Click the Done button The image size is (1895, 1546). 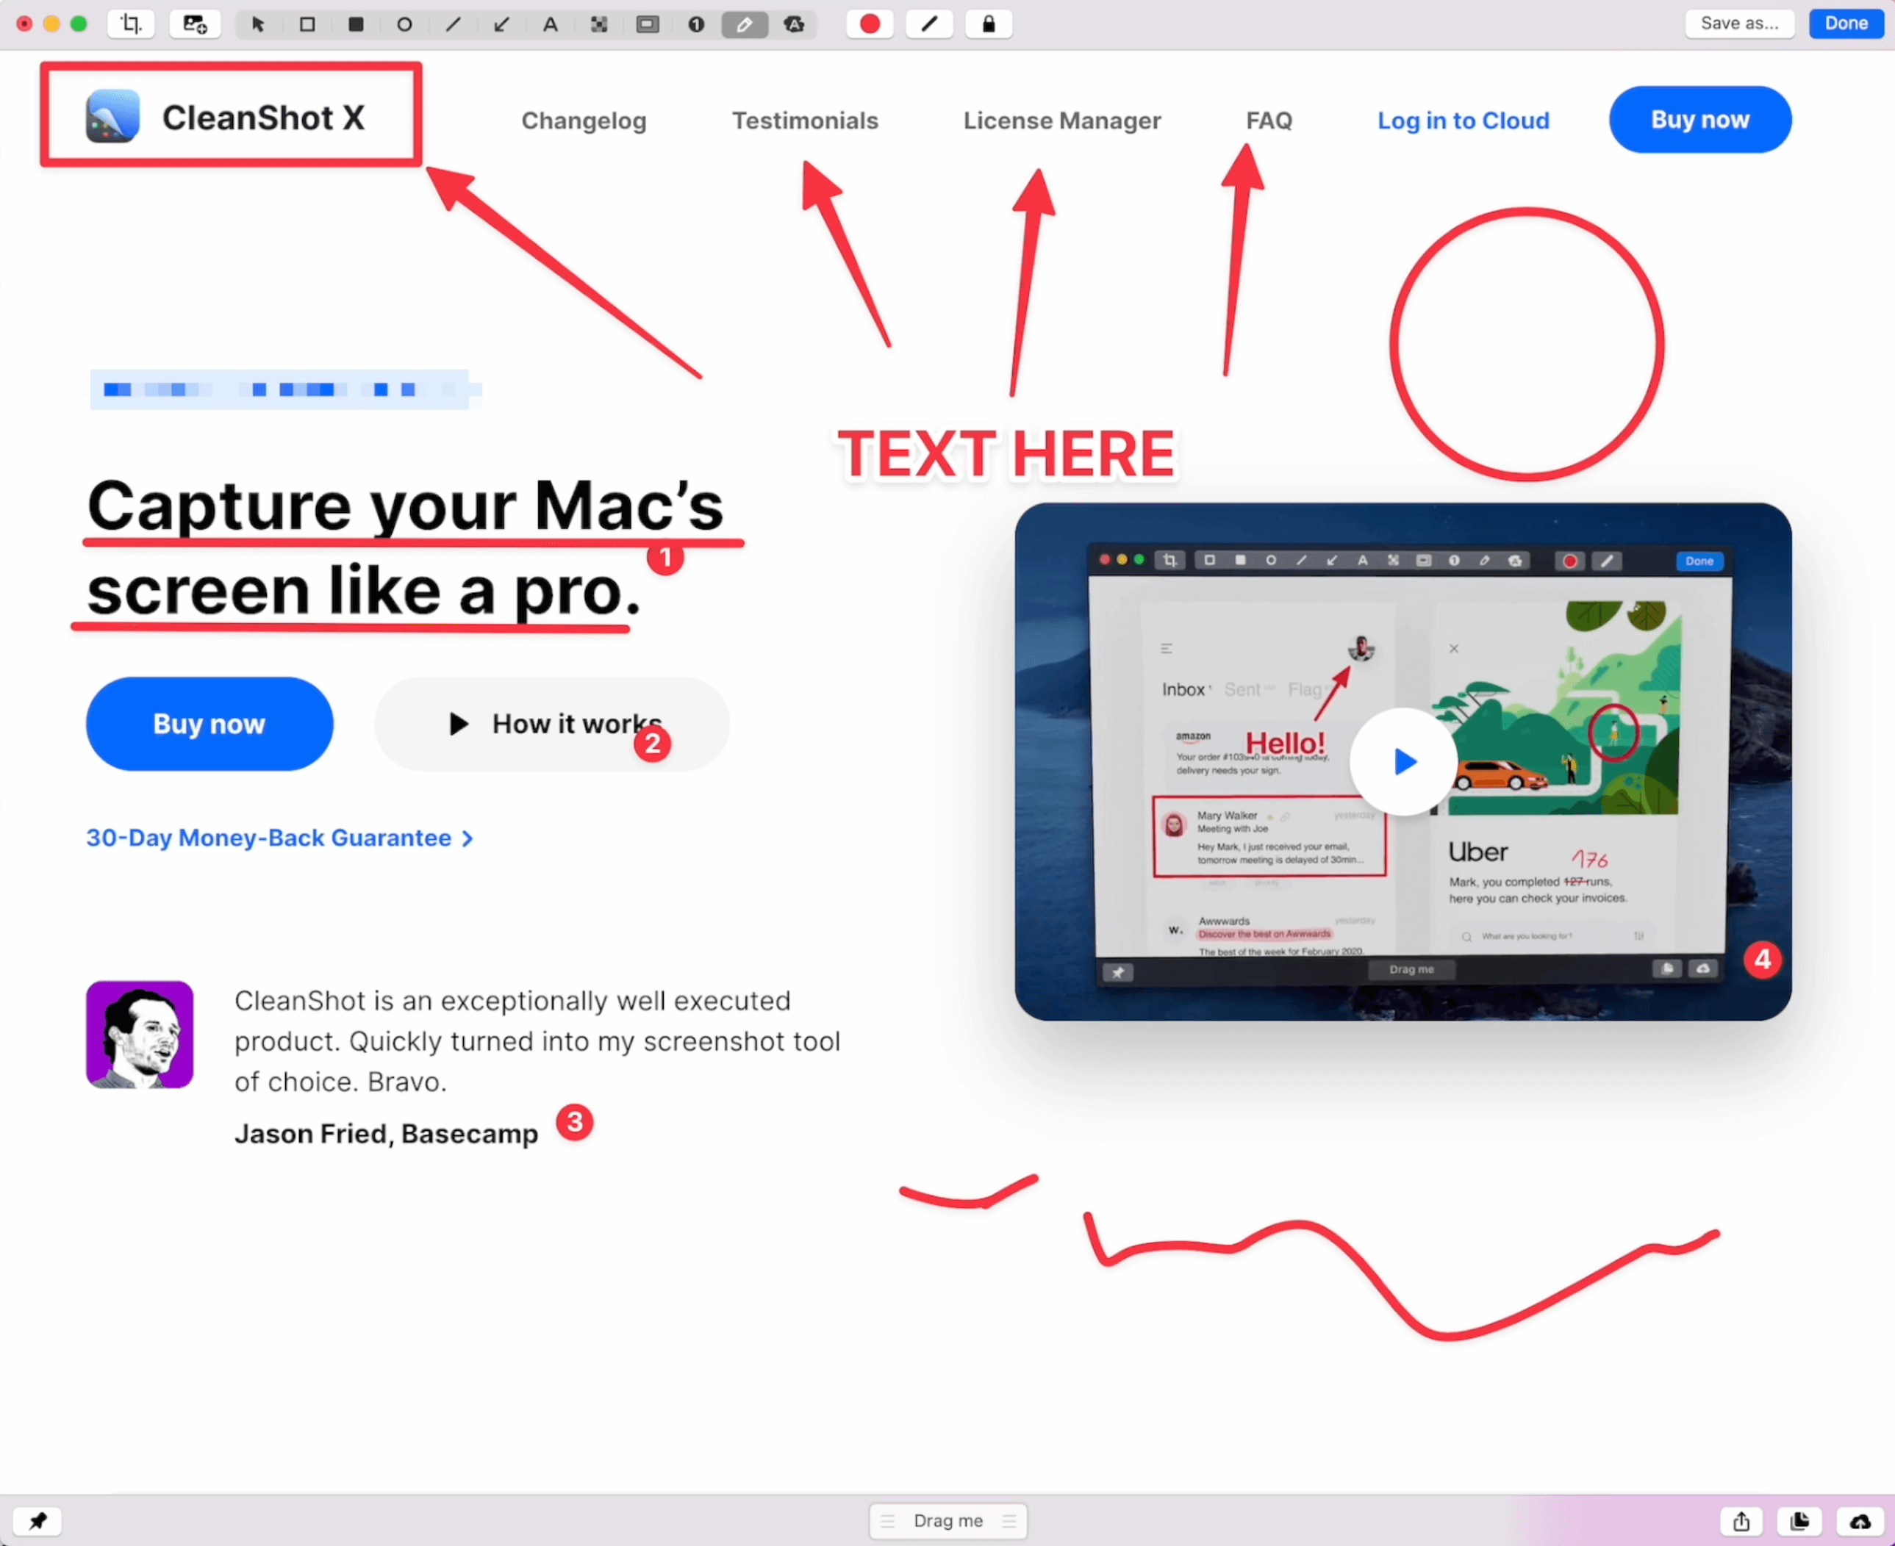[x=1844, y=24]
